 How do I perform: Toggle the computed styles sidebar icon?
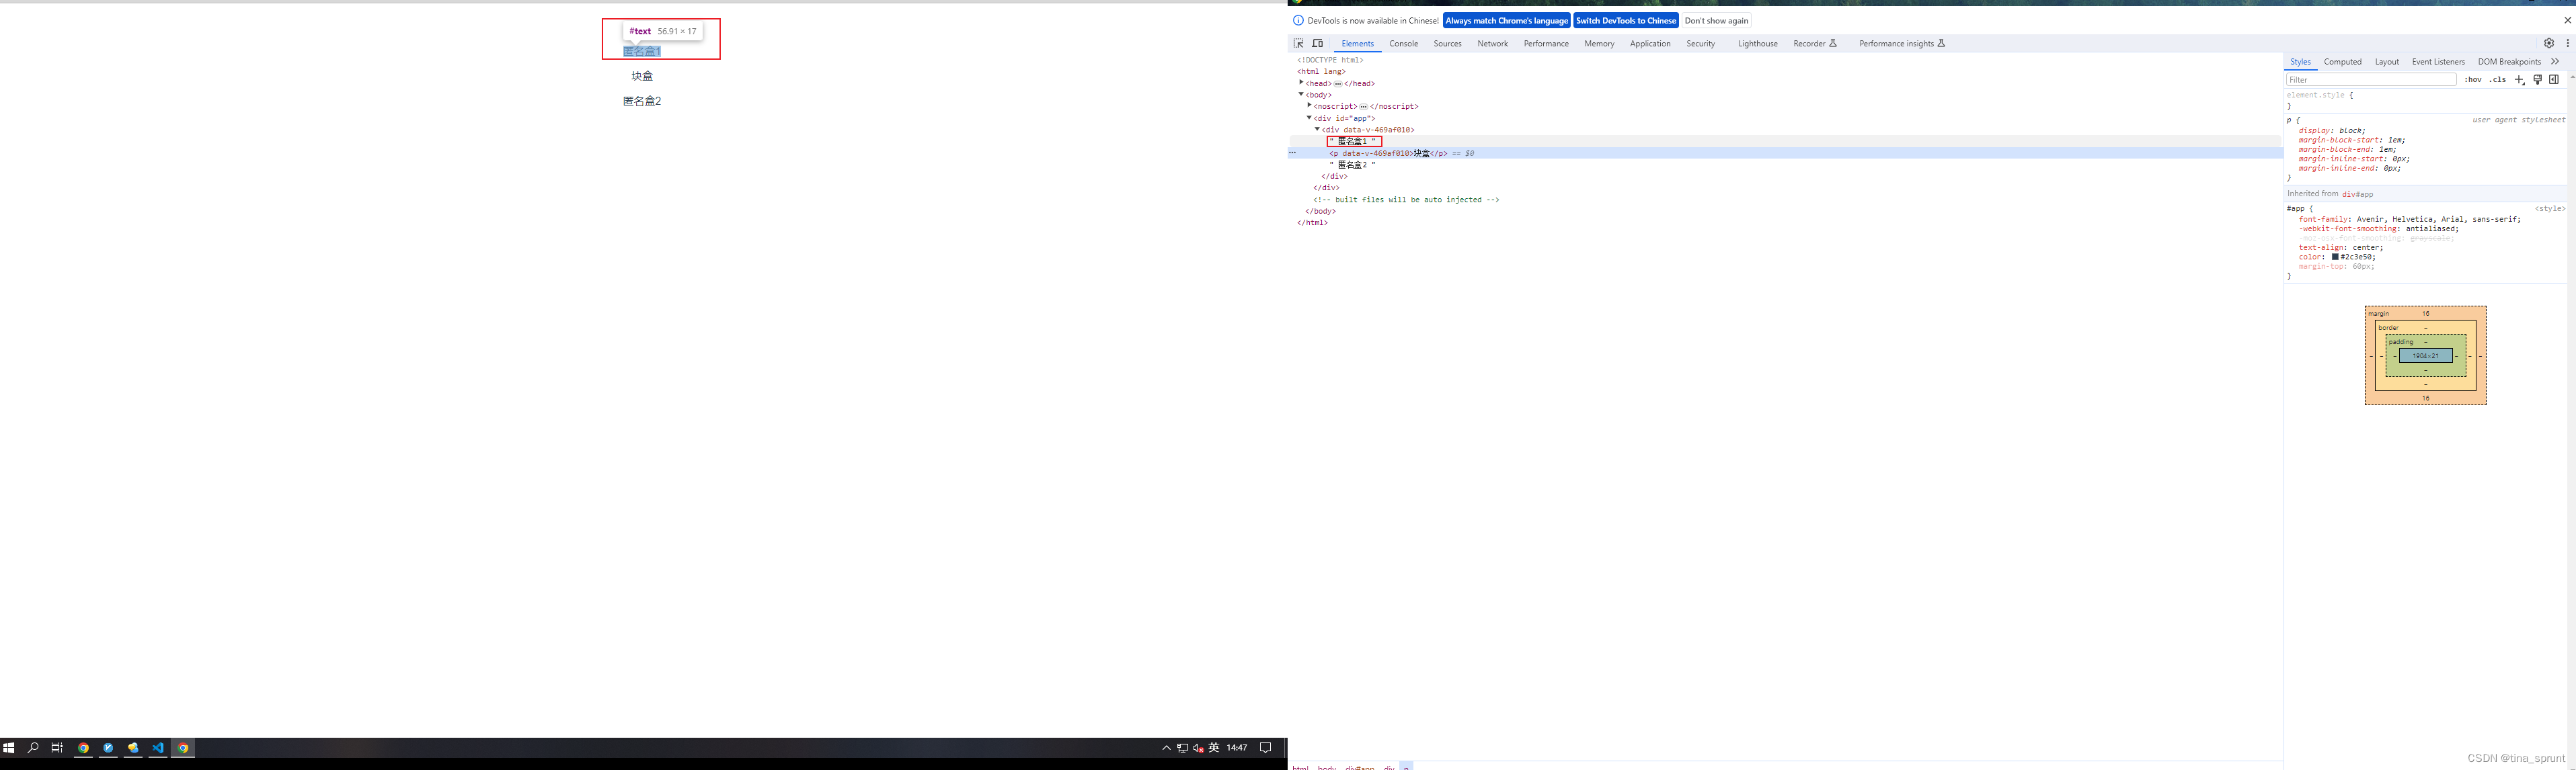(x=2554, y=80)
